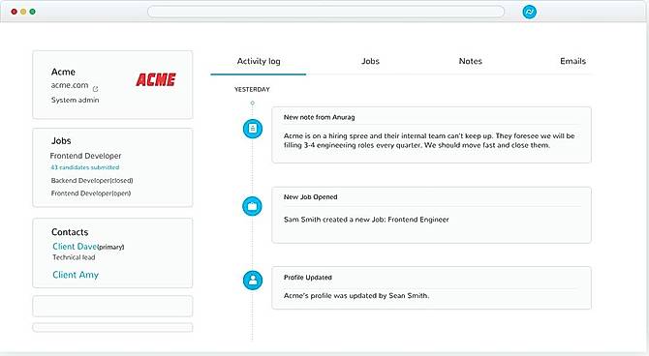Open the Jobs tab
Viewport: 649px width, 356px height.
[370, 61]
